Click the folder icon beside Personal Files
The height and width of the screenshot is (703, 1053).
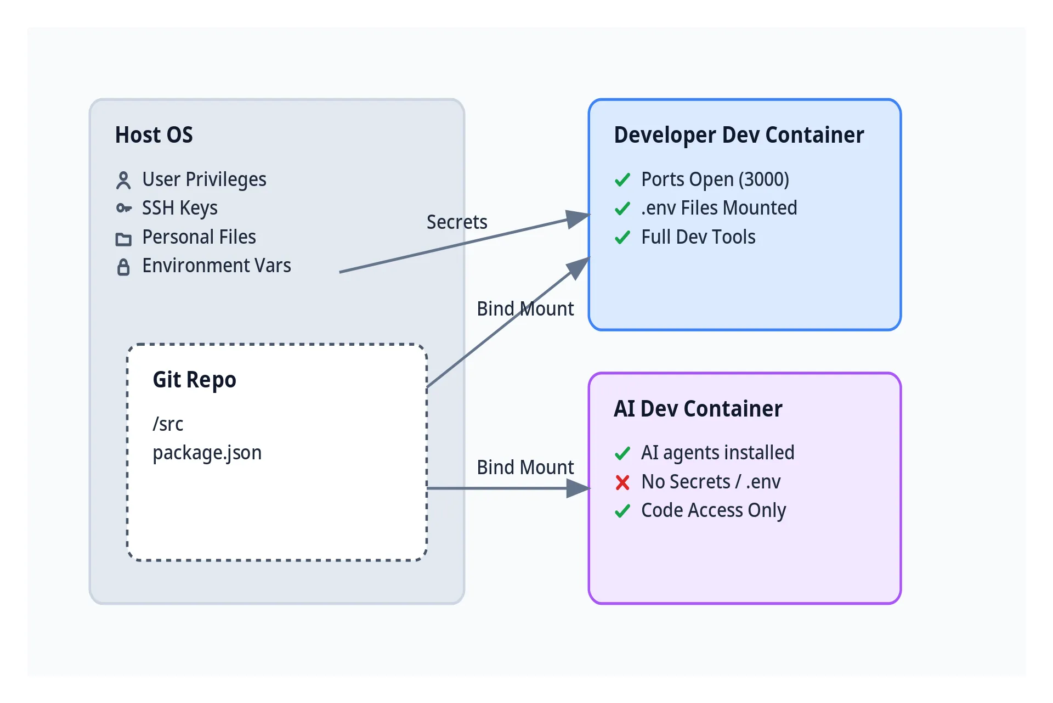(123, 239)
